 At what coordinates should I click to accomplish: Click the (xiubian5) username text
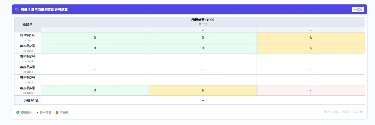[x=28, y=82]
